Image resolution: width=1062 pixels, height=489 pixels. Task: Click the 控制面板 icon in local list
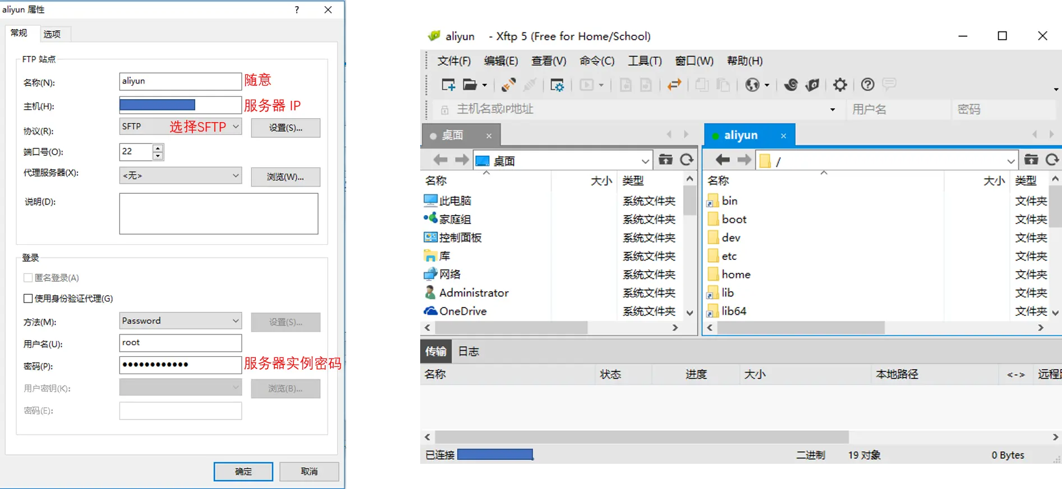pyautogui.click(x=430, y=237)
